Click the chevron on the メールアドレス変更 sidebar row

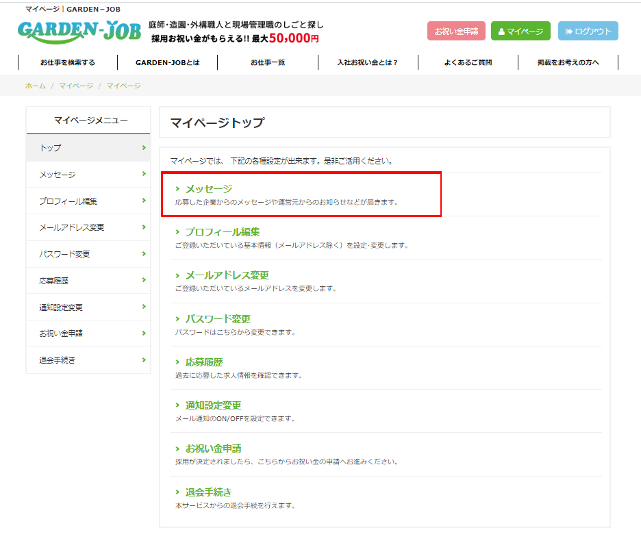point(144,227)
